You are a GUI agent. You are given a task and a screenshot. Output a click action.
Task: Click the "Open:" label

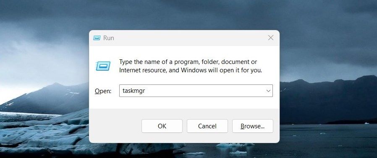tap(103, 91)
